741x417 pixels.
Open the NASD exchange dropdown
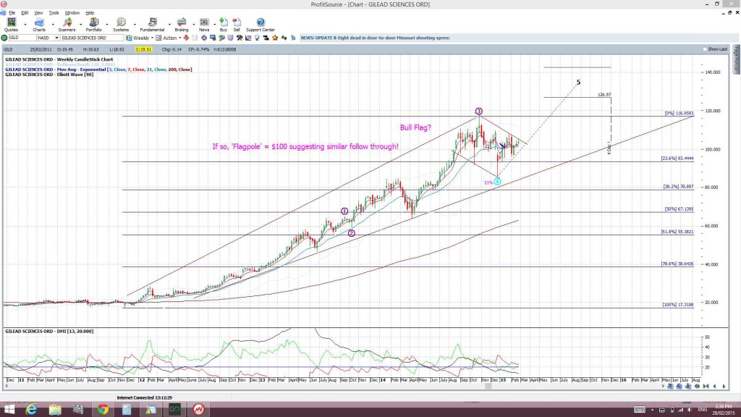pyautogui.click(x=56, y=38)
